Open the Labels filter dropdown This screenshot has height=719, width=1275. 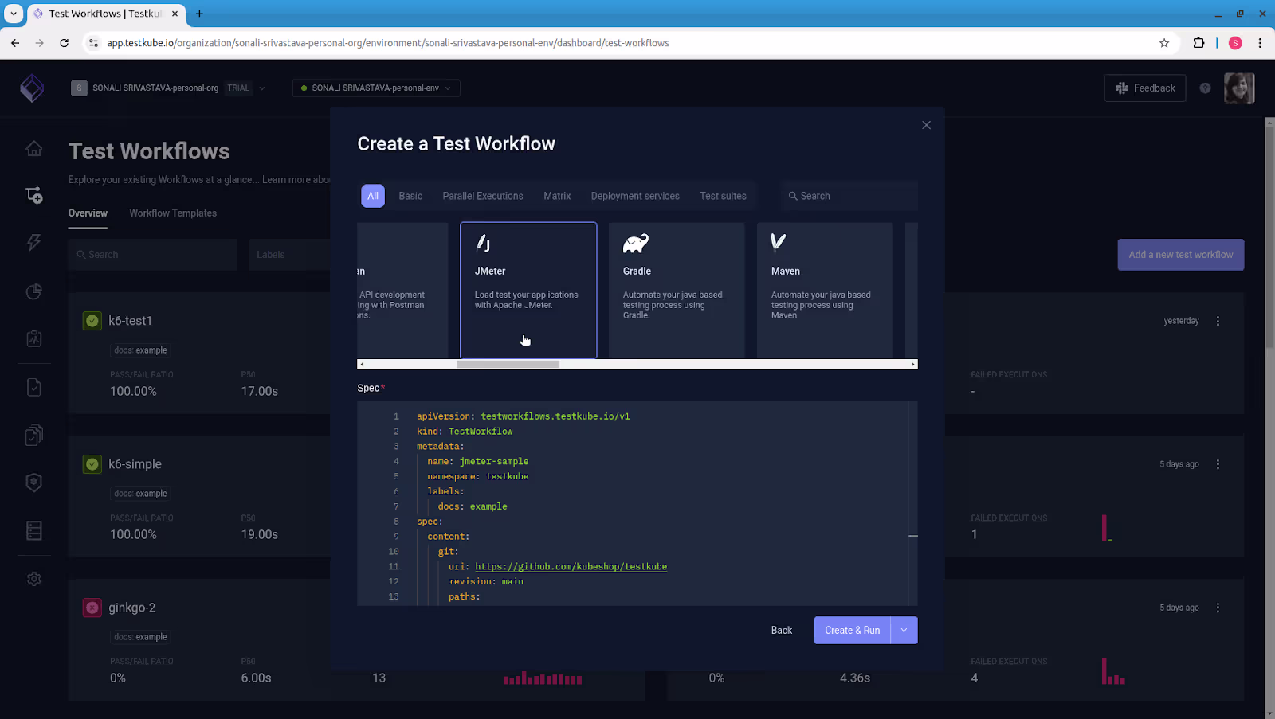289,255
